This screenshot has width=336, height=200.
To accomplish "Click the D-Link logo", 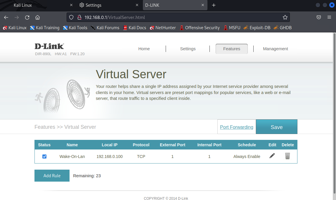I will coord(49,46).
